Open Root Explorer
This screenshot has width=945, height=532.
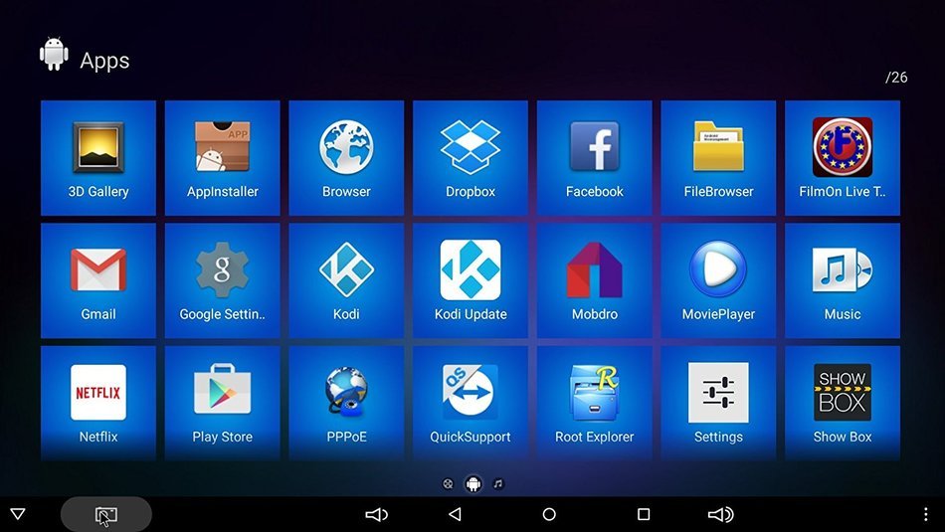pyautogui.click(x=595, y=404)
